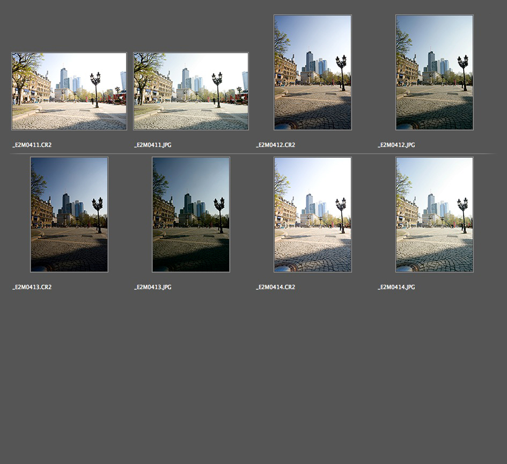This screenshot has height=464, width=507.
Task: Click the _E2M0413.JPG file name
Action: tap(153, 288)
